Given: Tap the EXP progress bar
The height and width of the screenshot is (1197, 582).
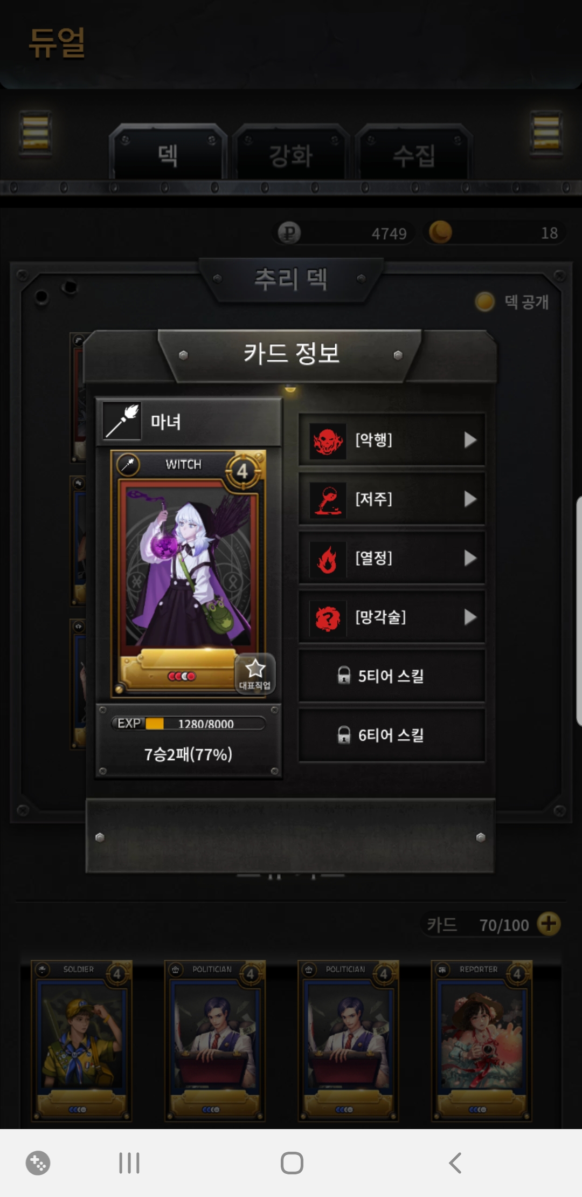Looking at the screenshot, I should 188,723.
